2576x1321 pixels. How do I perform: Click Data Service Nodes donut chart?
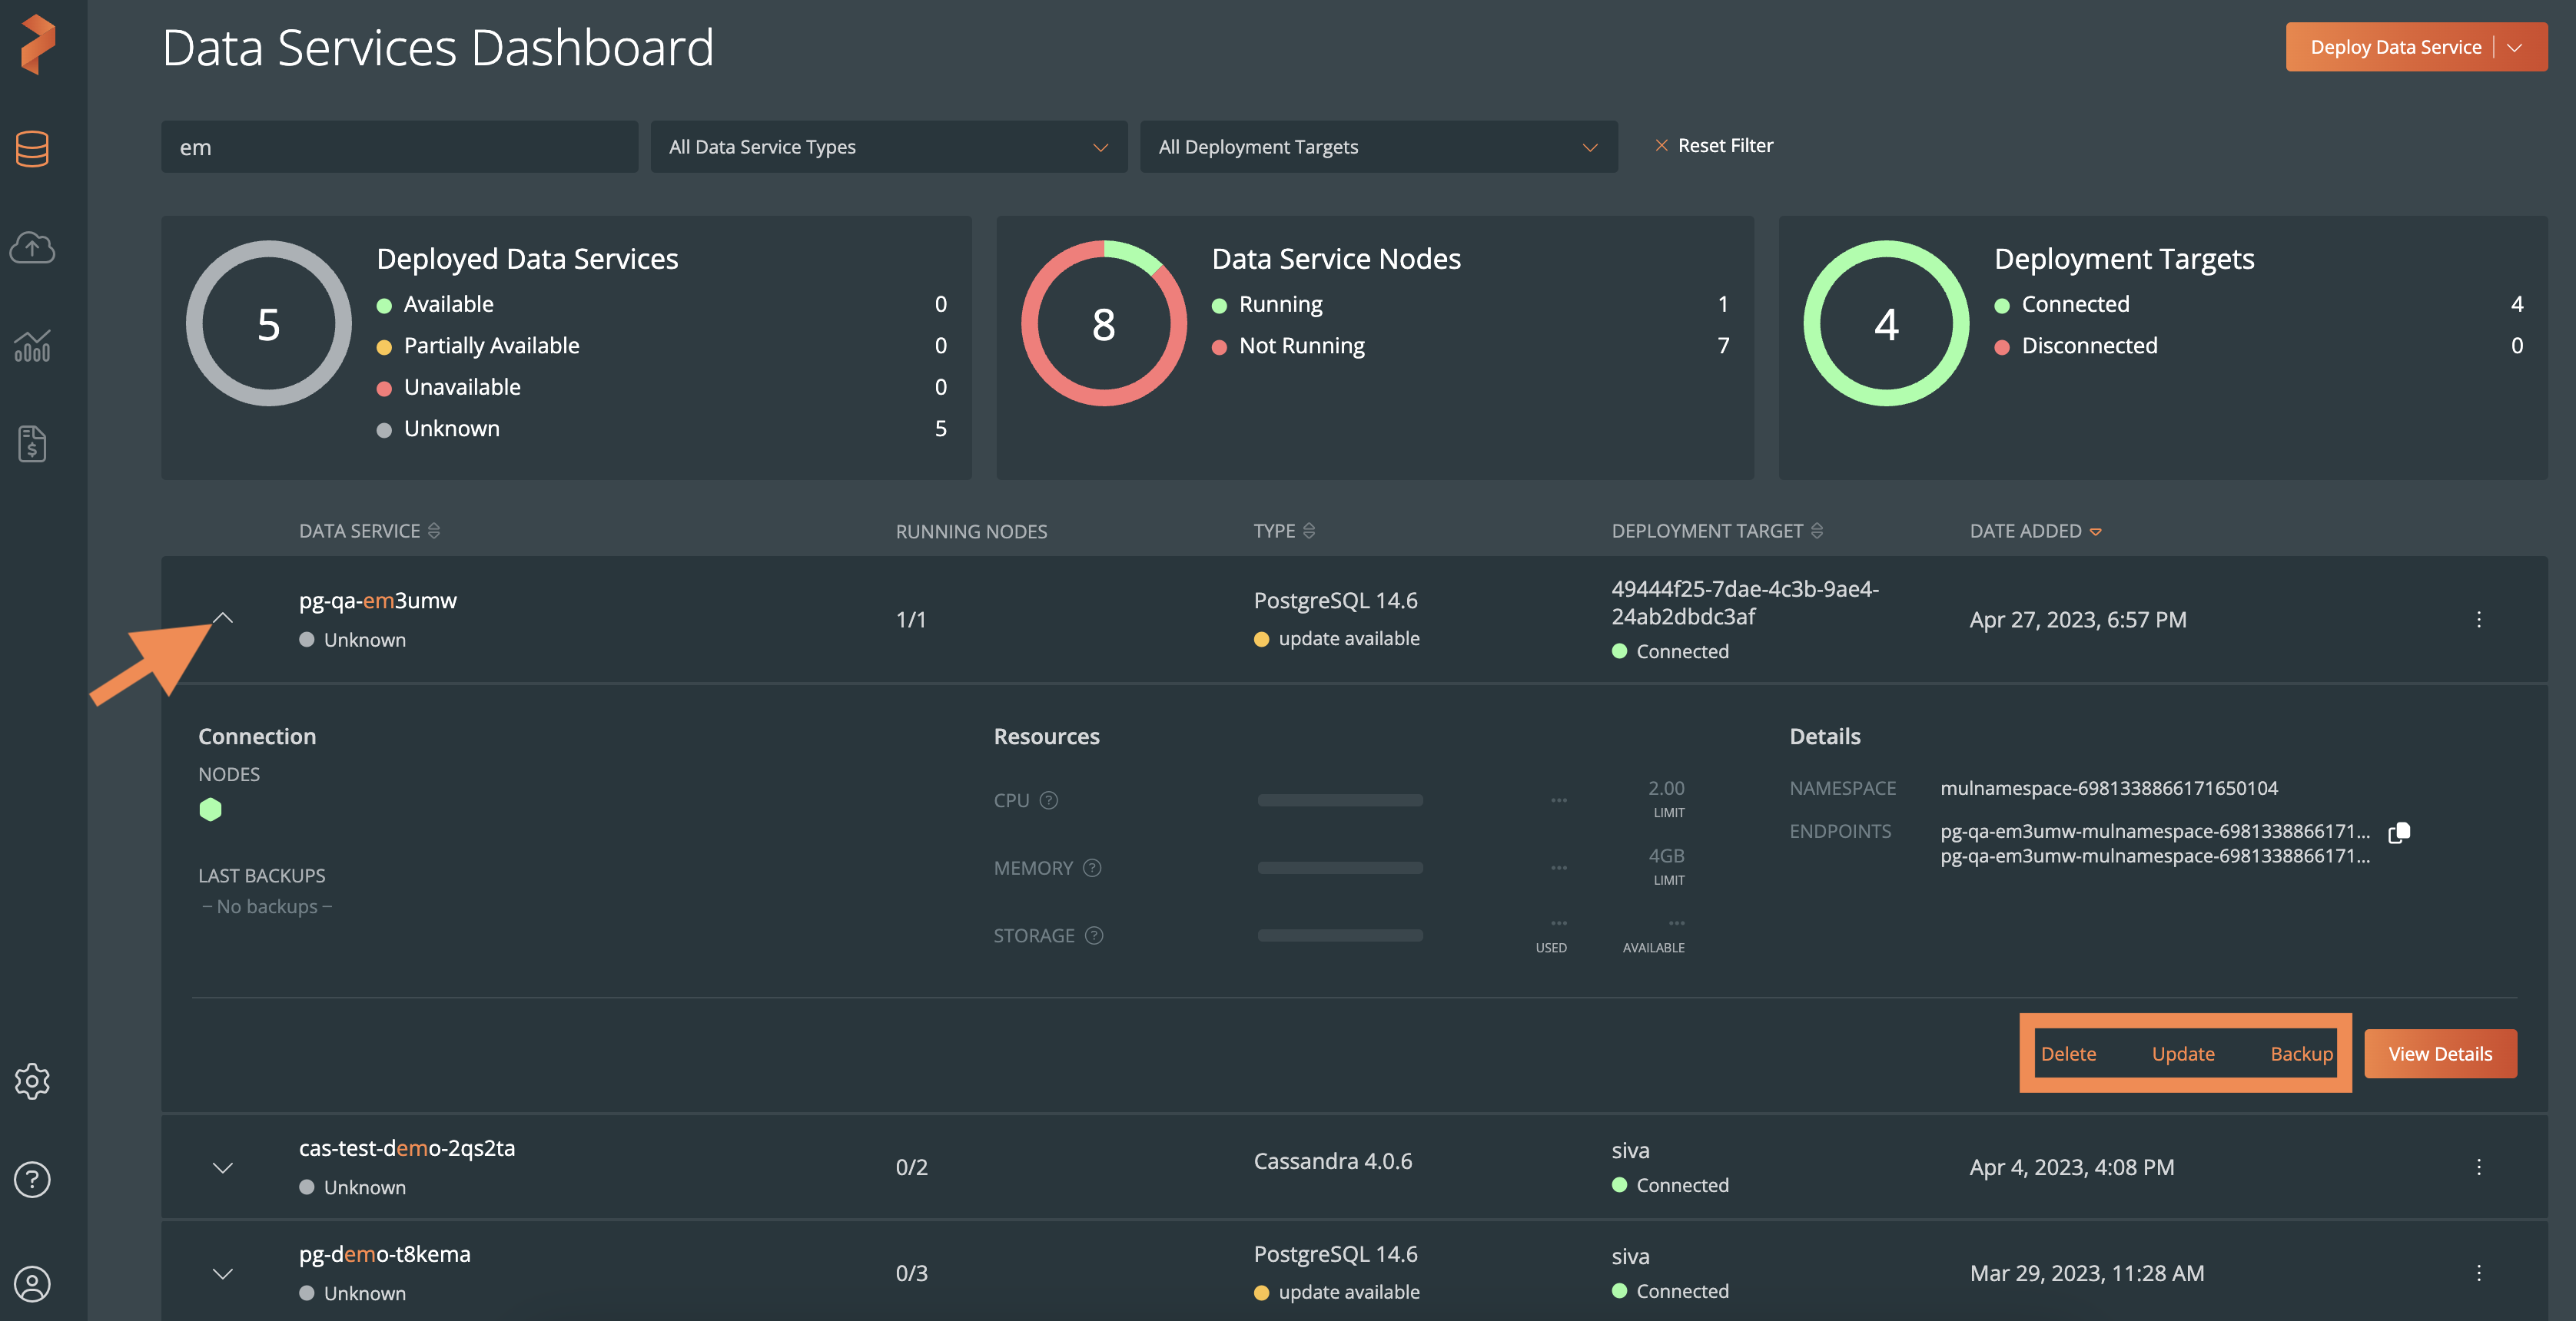click(x=1104, y=324)
